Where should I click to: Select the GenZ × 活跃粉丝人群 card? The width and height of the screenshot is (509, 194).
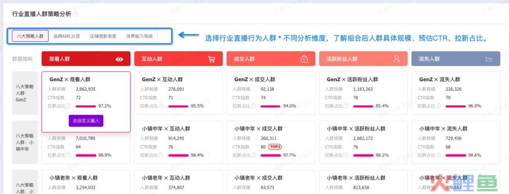pos(363,93)
